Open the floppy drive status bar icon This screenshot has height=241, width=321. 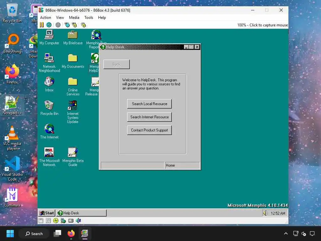(41, 221)
